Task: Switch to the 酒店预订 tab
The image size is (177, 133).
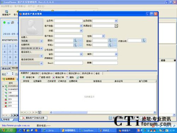Action: point(35,73)
